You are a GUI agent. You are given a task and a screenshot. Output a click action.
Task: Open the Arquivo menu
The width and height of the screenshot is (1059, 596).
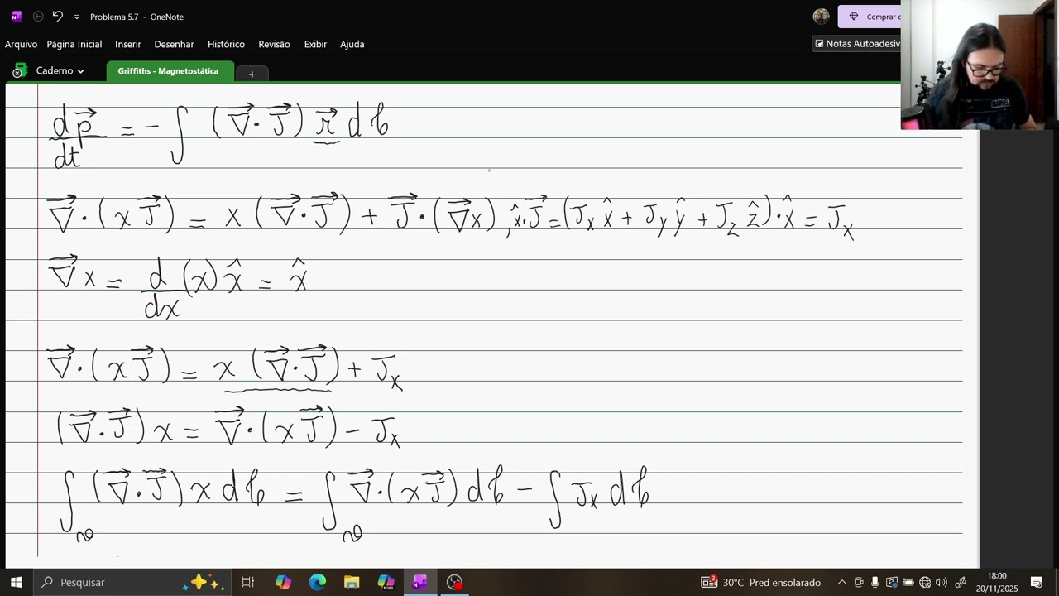(x=21, y=44)
